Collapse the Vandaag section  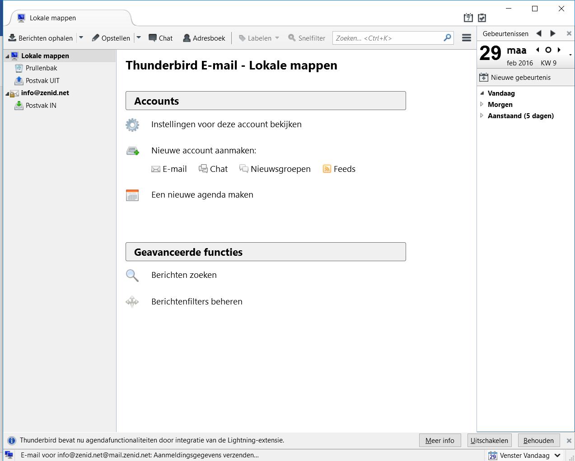coord(482,93)
